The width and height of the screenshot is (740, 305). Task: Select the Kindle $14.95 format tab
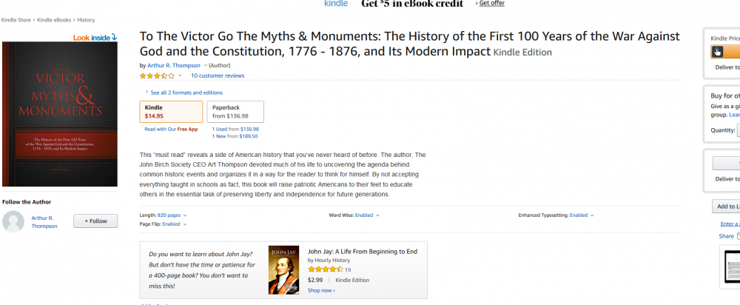(171, 111)
